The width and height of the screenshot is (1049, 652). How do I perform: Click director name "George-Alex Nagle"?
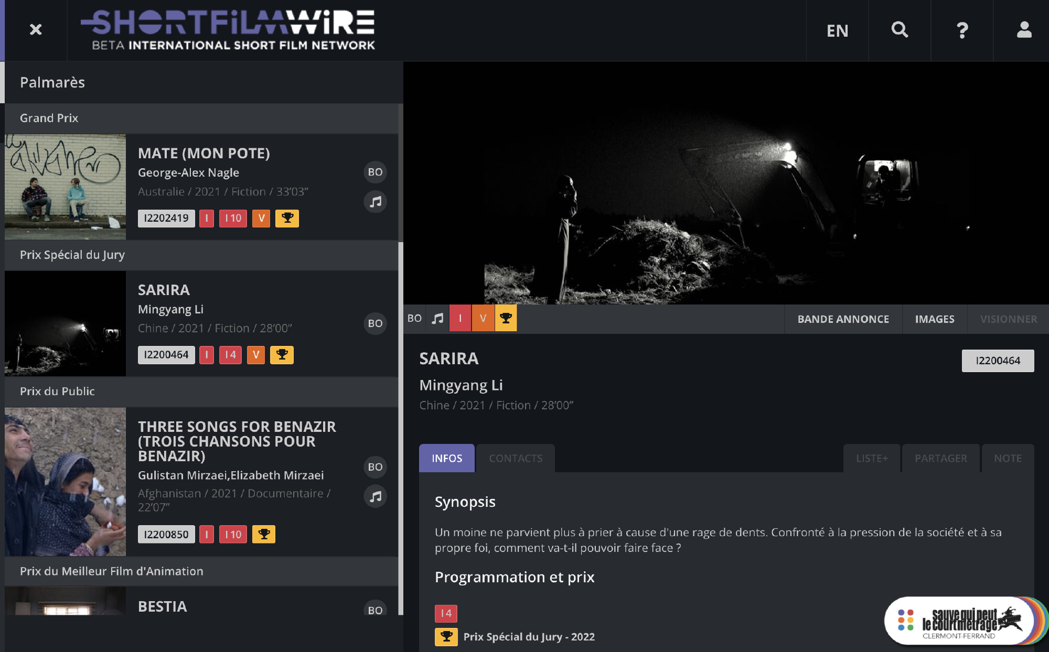tap(188, 172)
